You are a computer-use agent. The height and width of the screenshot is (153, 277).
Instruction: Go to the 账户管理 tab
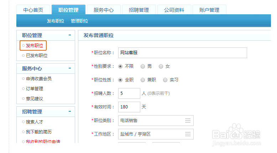[209, 10]
